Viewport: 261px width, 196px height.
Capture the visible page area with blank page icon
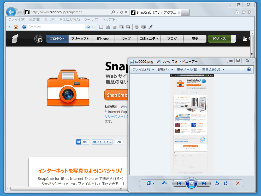click(101, 27)
